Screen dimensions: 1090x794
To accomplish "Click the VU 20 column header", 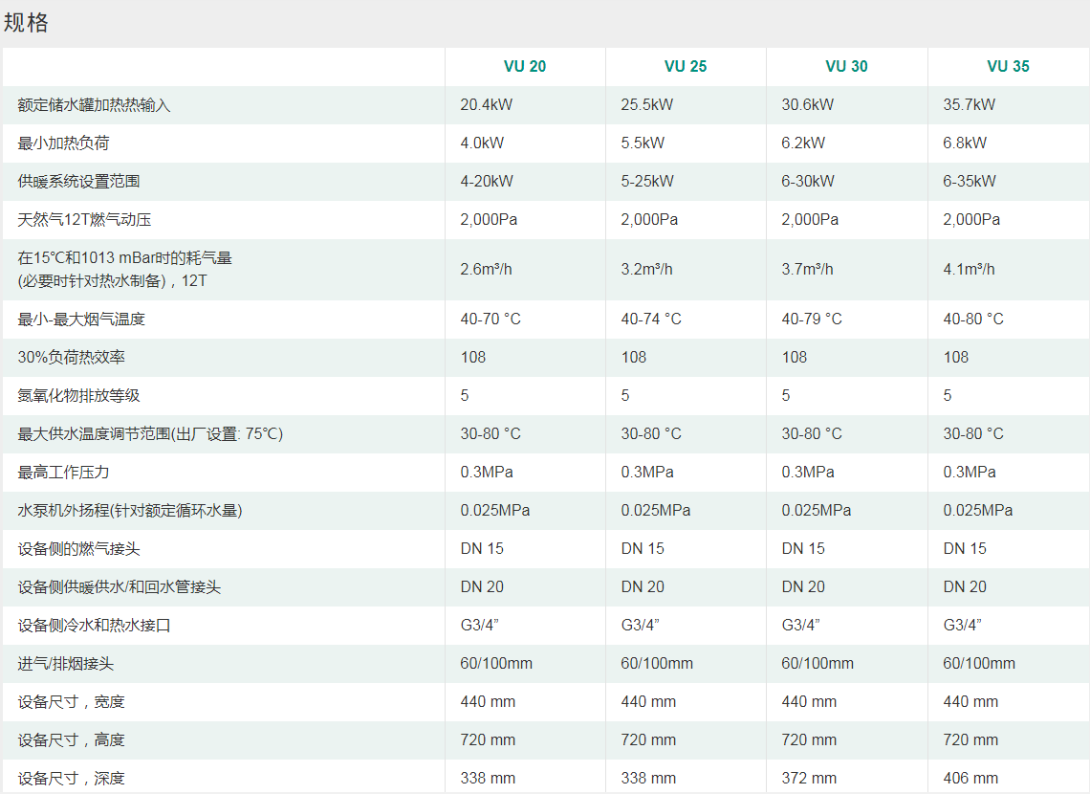I will coord(525,66).
